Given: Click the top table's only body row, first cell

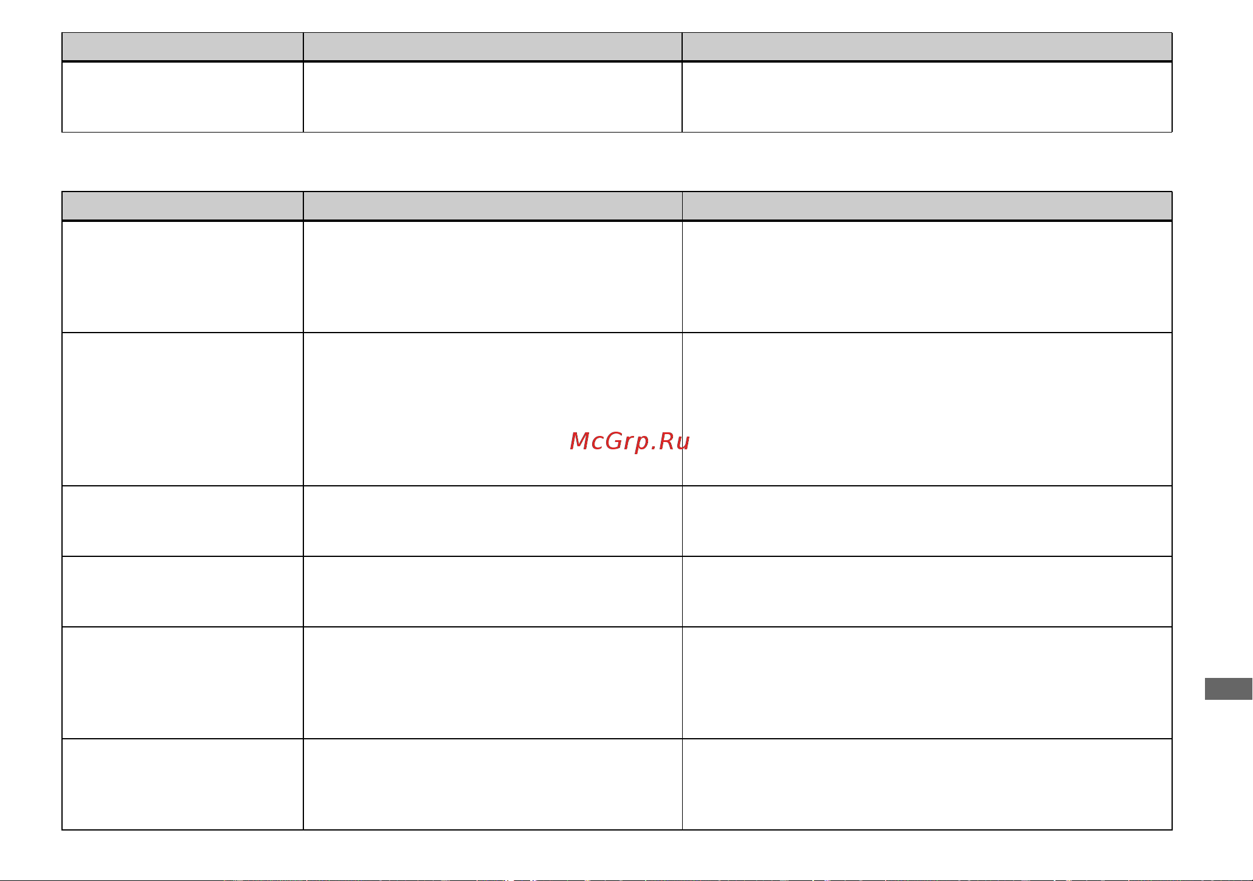Looking at the screenshot, I should 183,97.
